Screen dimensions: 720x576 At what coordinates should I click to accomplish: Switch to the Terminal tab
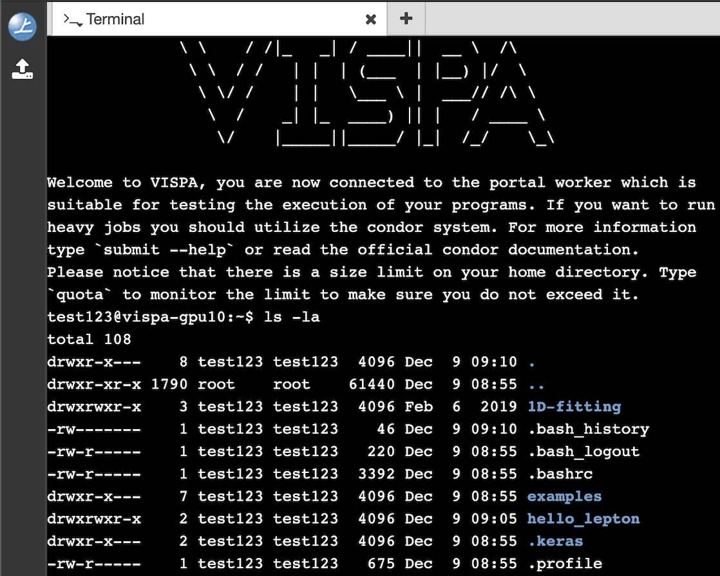115,19
